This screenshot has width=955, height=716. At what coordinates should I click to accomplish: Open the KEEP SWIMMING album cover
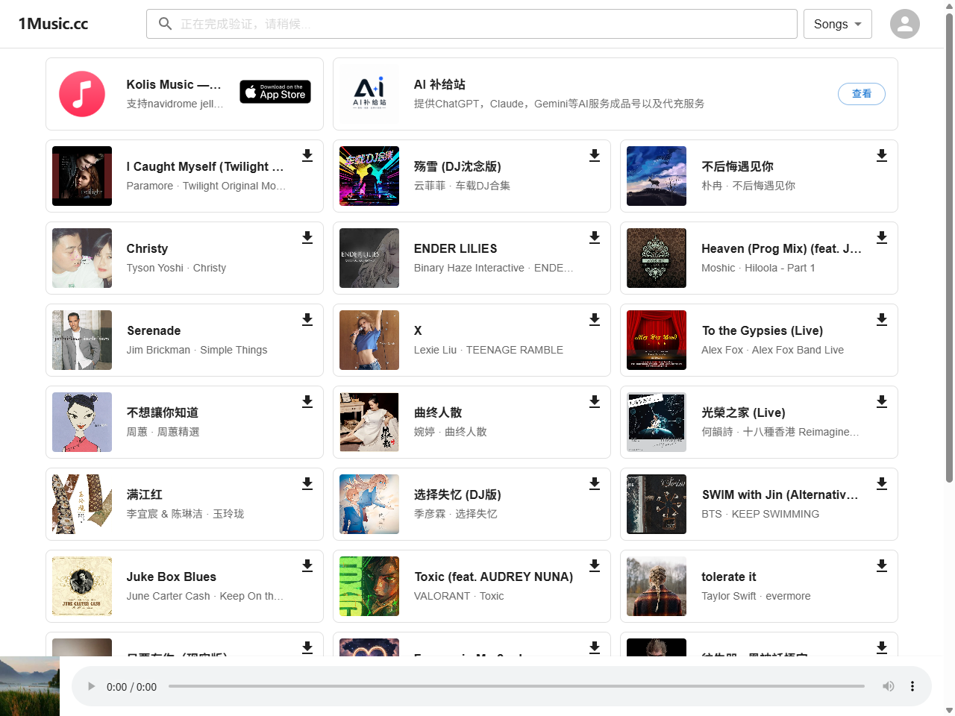657,504
